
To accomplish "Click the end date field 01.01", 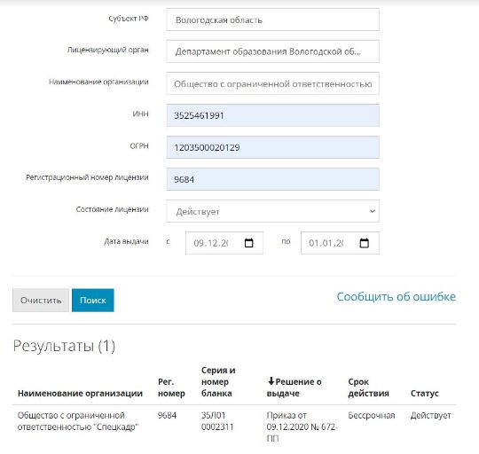I will pos(340,243).
